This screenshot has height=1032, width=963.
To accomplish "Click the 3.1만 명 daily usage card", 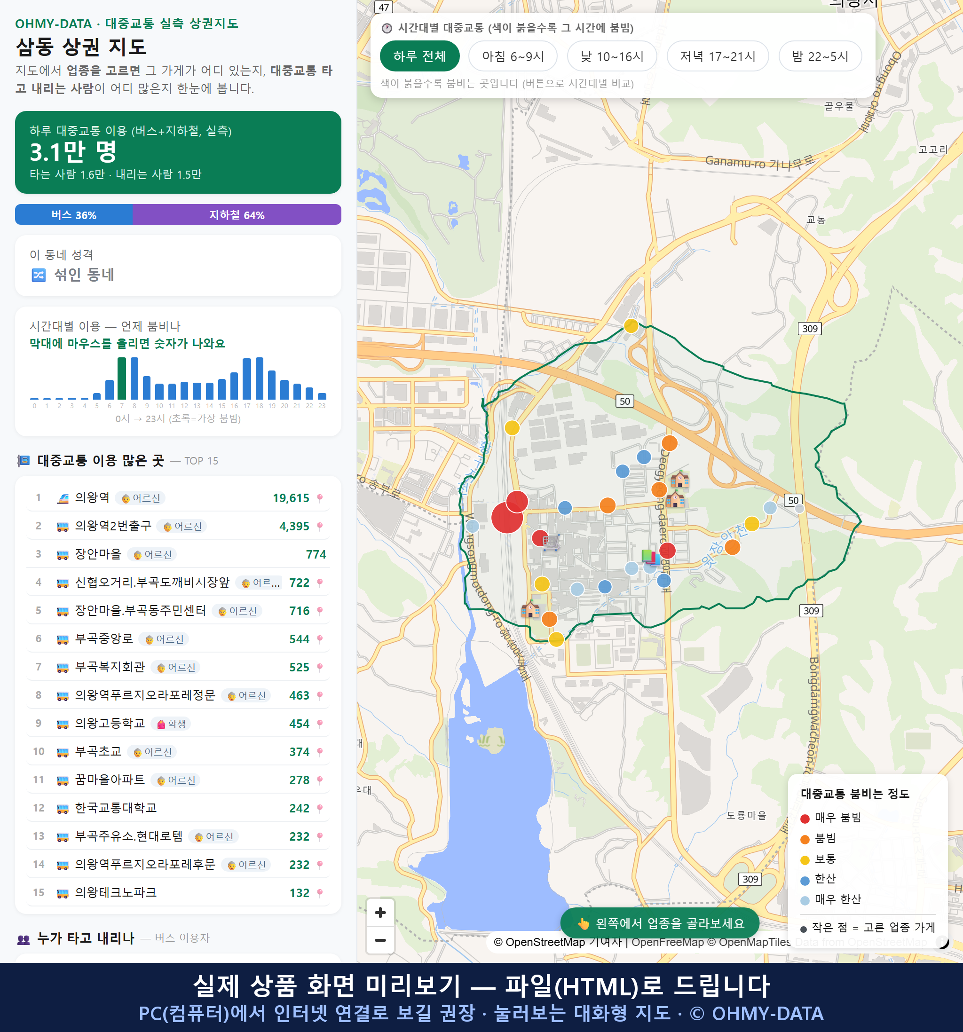I will point(178,152).
